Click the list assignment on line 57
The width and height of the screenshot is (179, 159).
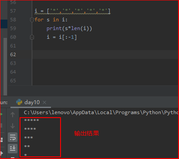(72, 11)
